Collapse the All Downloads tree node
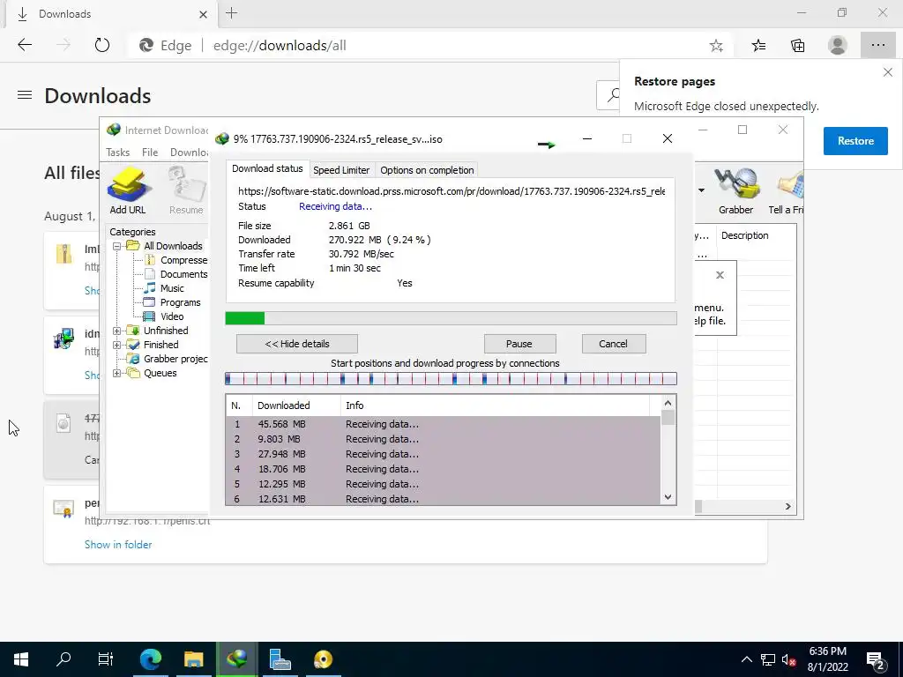 [117, 246]
